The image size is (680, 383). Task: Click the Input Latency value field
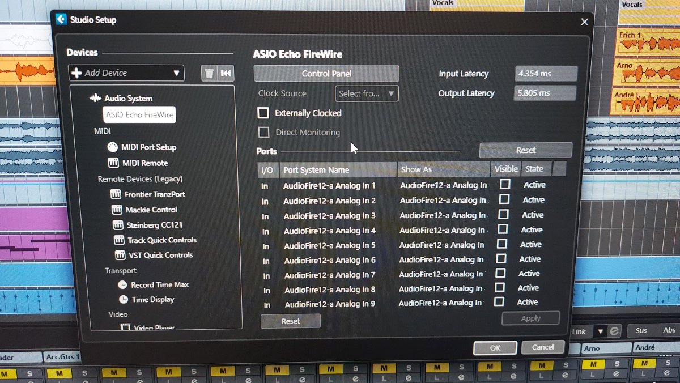tap(546, 74)
